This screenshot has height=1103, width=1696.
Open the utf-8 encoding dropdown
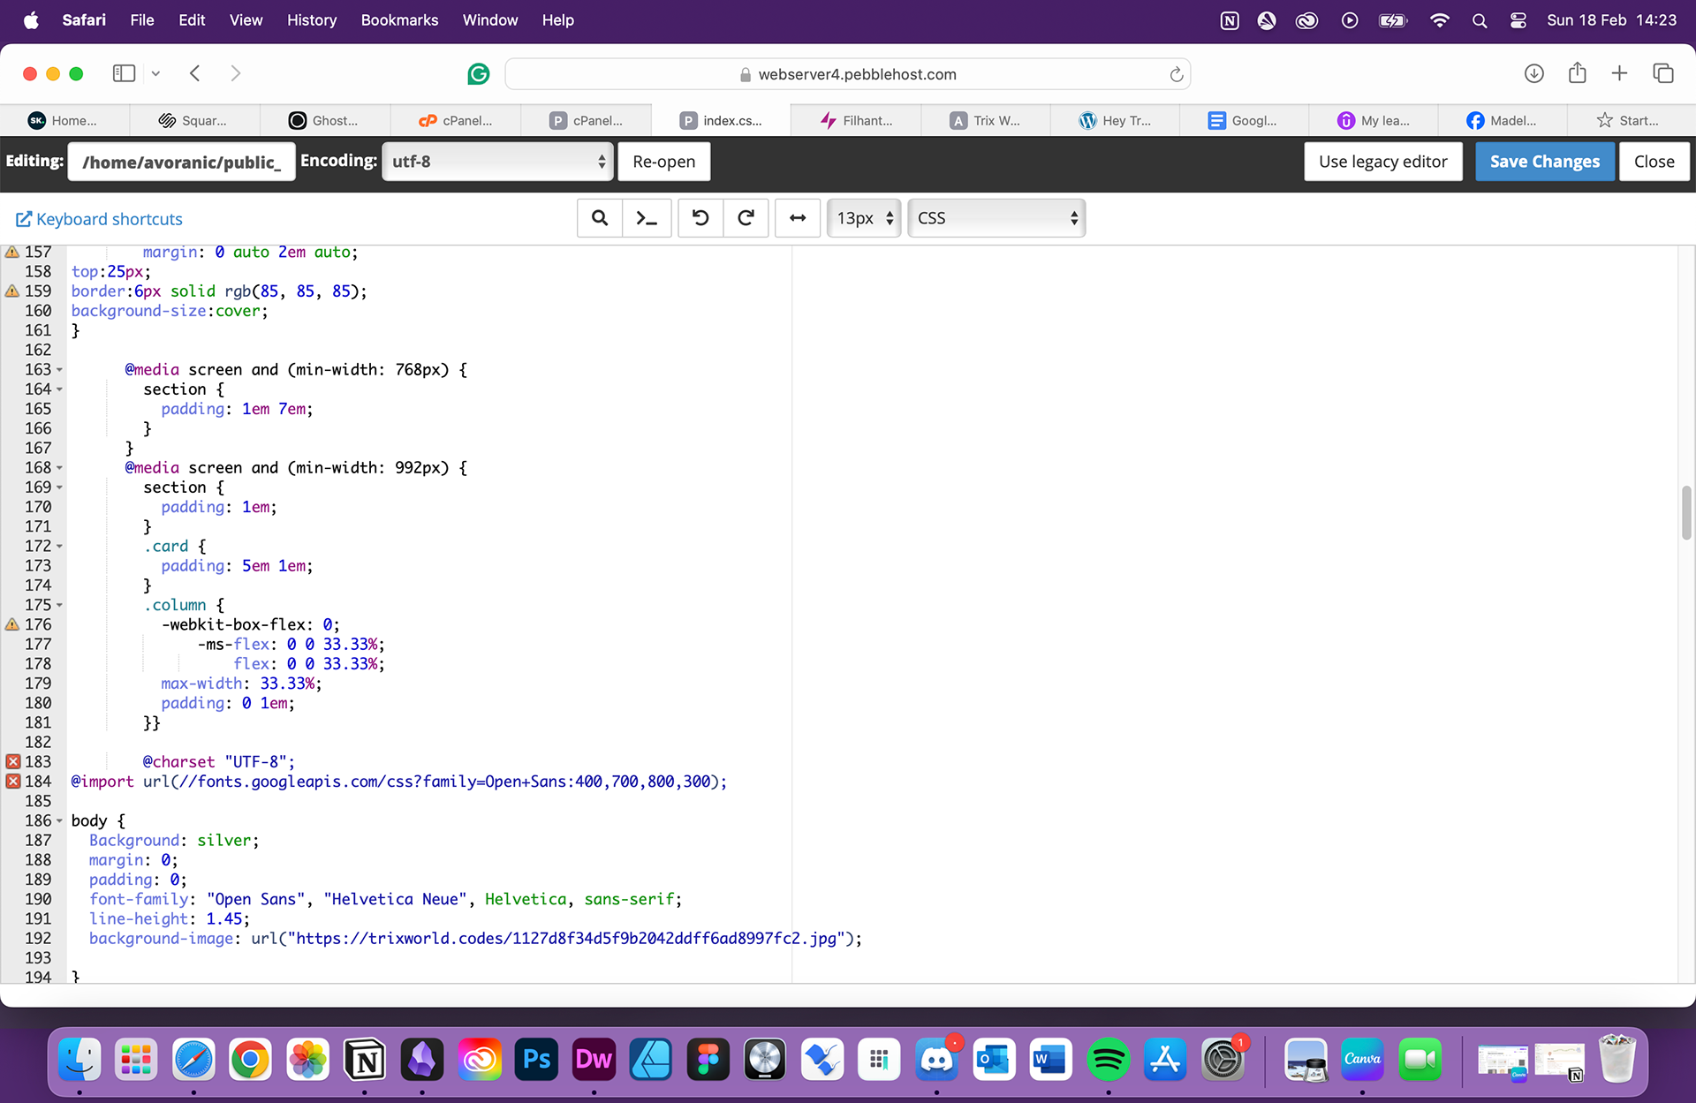[497, 162]
